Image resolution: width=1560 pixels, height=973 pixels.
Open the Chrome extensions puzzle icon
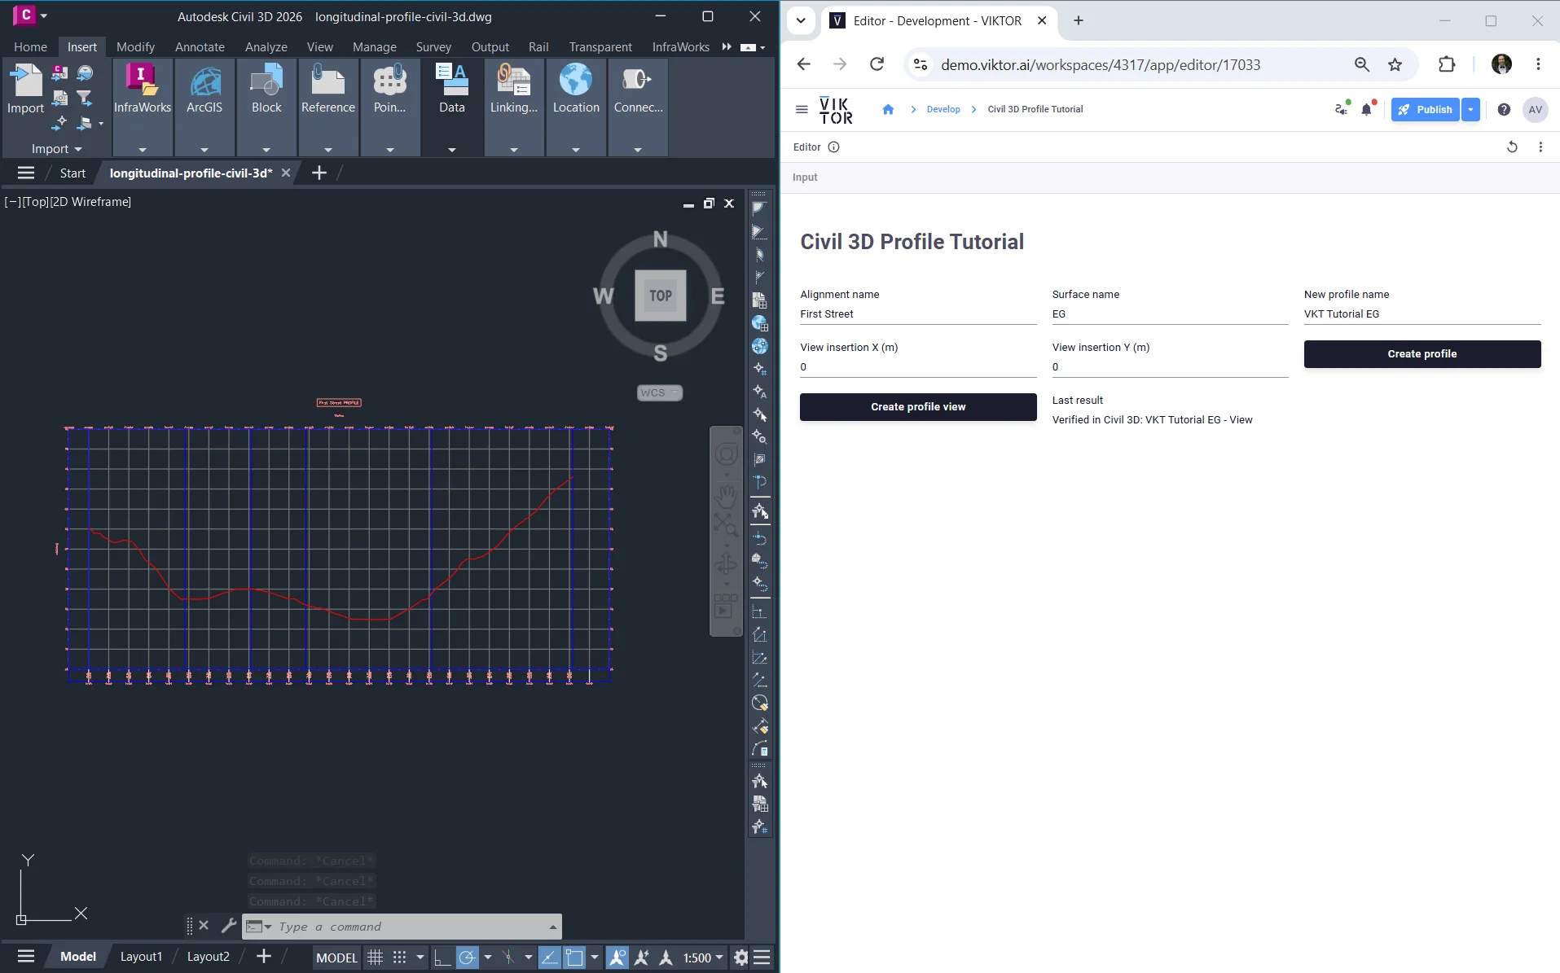(1447, 64)
